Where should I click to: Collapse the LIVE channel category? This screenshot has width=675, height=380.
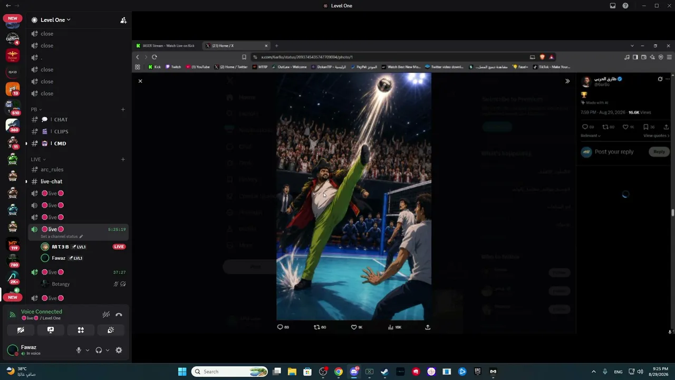point(38,159)
